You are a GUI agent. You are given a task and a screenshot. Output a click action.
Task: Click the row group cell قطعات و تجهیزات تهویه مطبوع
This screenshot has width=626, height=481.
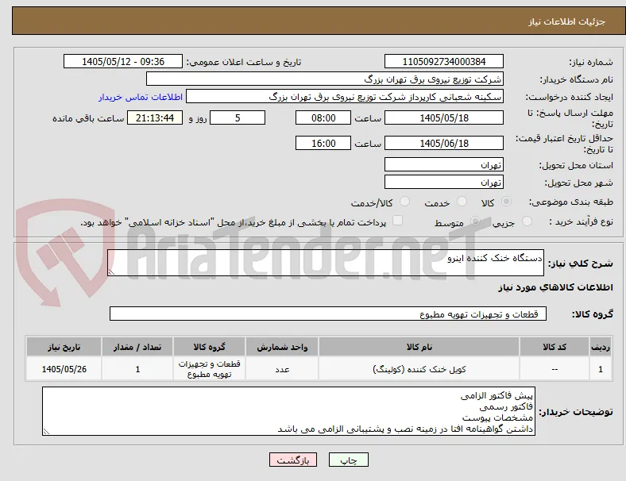click(209, 369)
